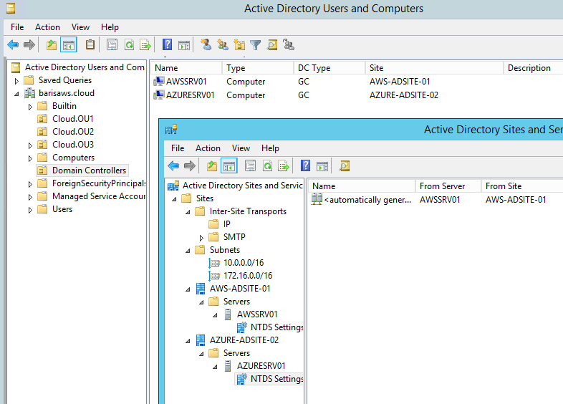Click Up one level in Sites and Services
This screenshot has width=563, height=404.
pyautogui.click(x=212, y=166)
